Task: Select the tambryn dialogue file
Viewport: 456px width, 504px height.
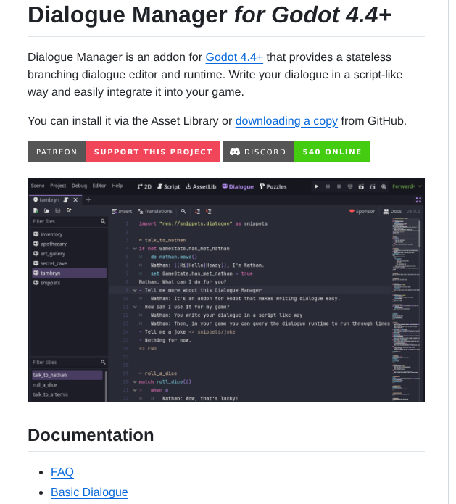Action: 69,273
